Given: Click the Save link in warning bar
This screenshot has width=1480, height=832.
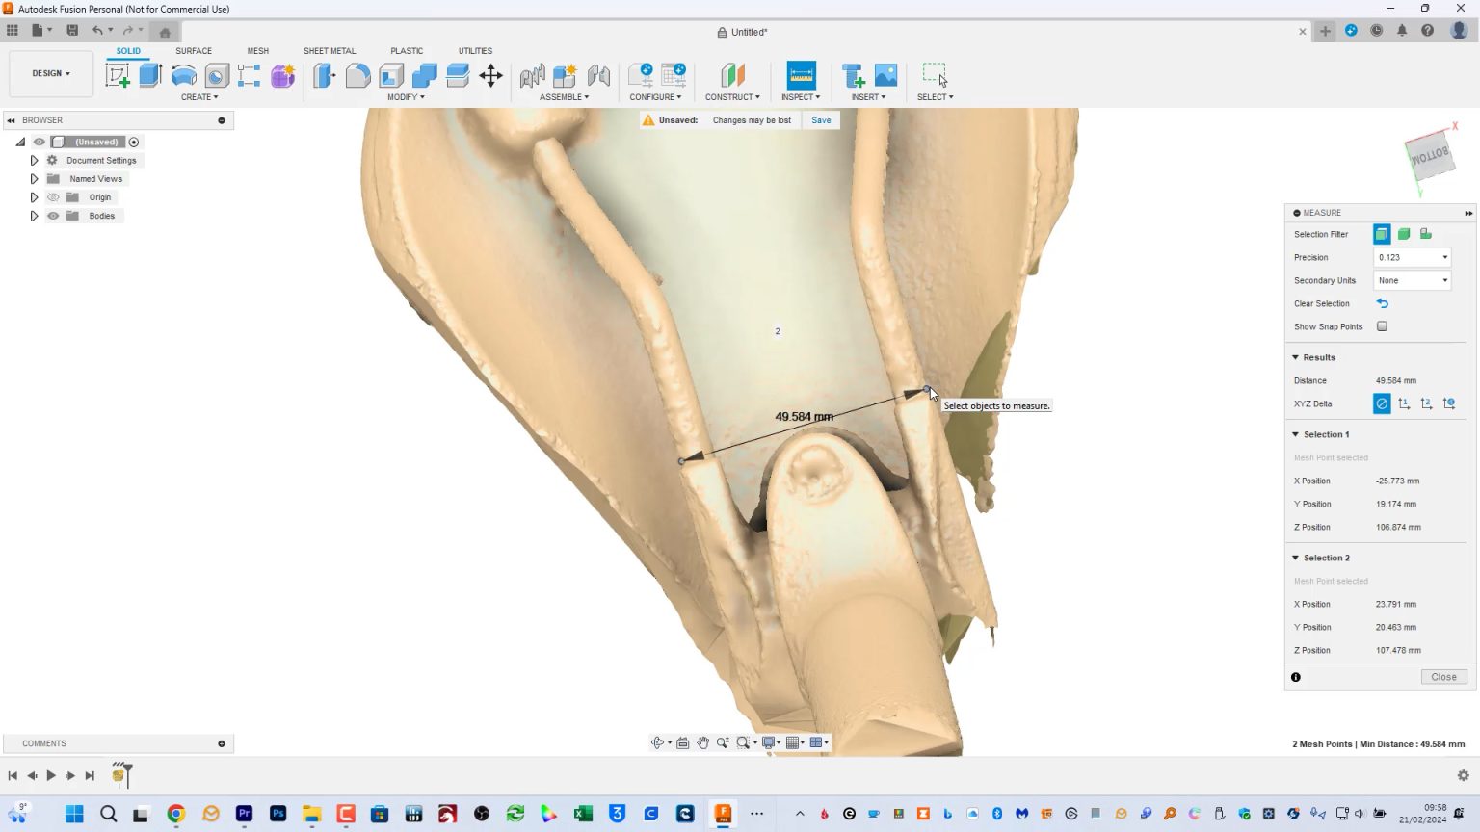Looking at the screenshot, I should pyautogui.click(x=821, y=120).
